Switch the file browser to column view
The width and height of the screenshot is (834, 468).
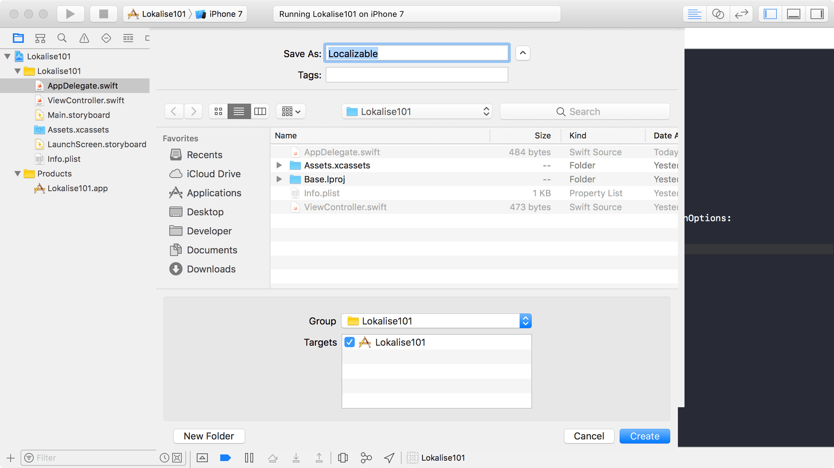coord(260,111)
